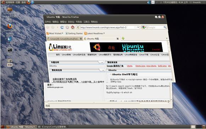Switch to the CompizConfig taskbar window
Screen dimensions: 206x129
53,127
